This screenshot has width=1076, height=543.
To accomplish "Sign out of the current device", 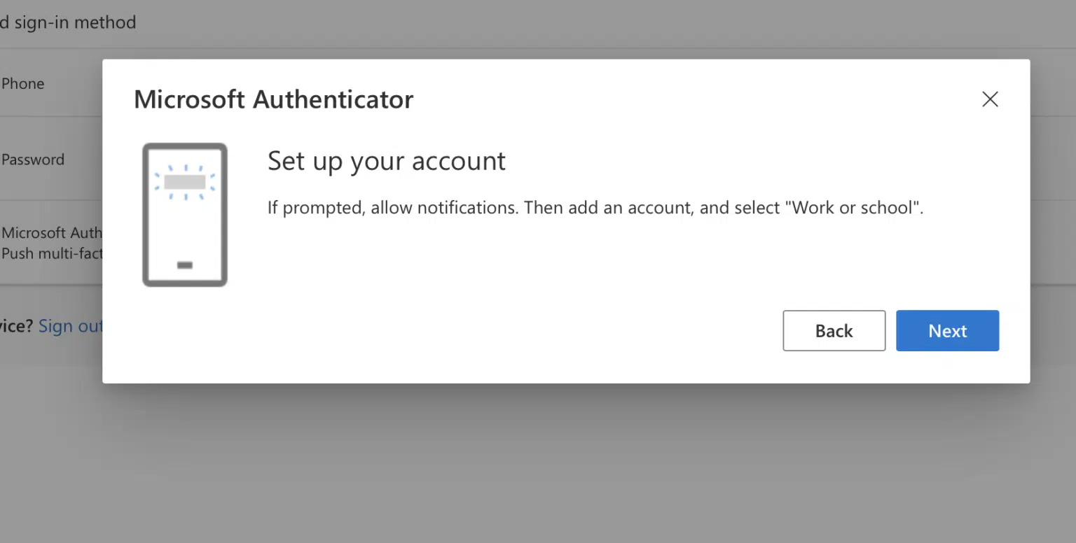I will (71, 326).
